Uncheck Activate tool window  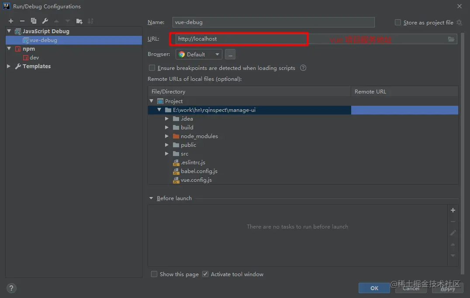(205, 274)
